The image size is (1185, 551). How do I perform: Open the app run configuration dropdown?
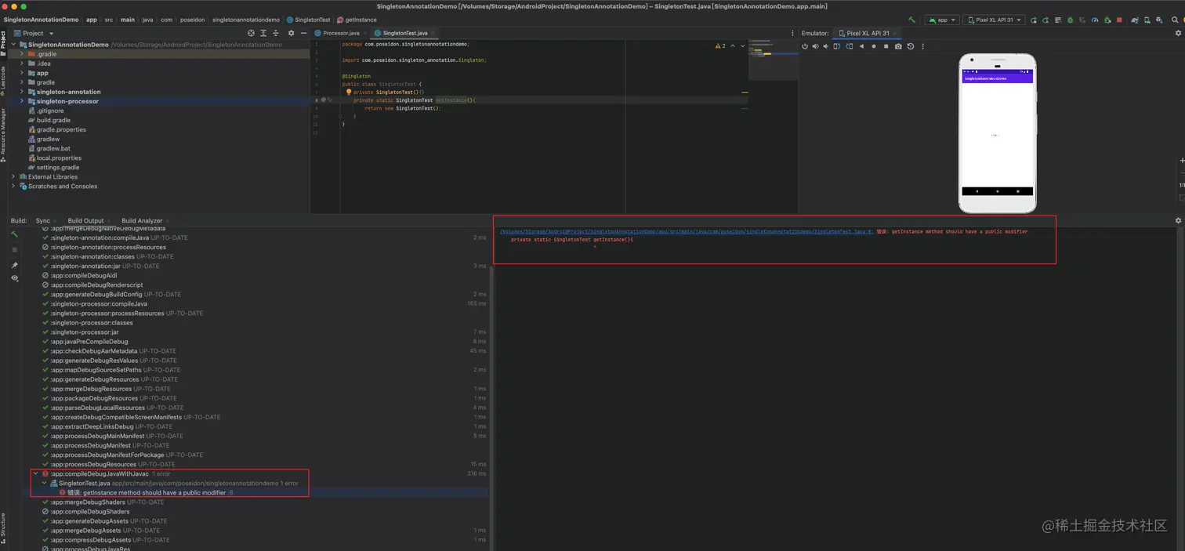pyautogui.click(x=942, y=20)
